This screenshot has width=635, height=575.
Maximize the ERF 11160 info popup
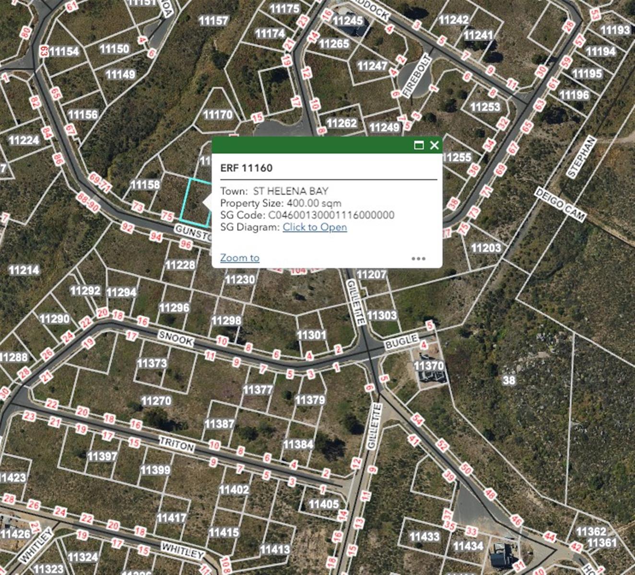[x=419, y=145]
